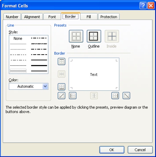
Task: Click the Text border preview diagram
Action: pos(94,74)
